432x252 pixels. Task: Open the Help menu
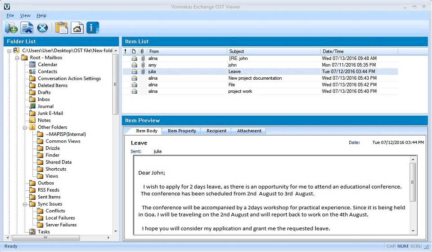click(x=41, y=15)
